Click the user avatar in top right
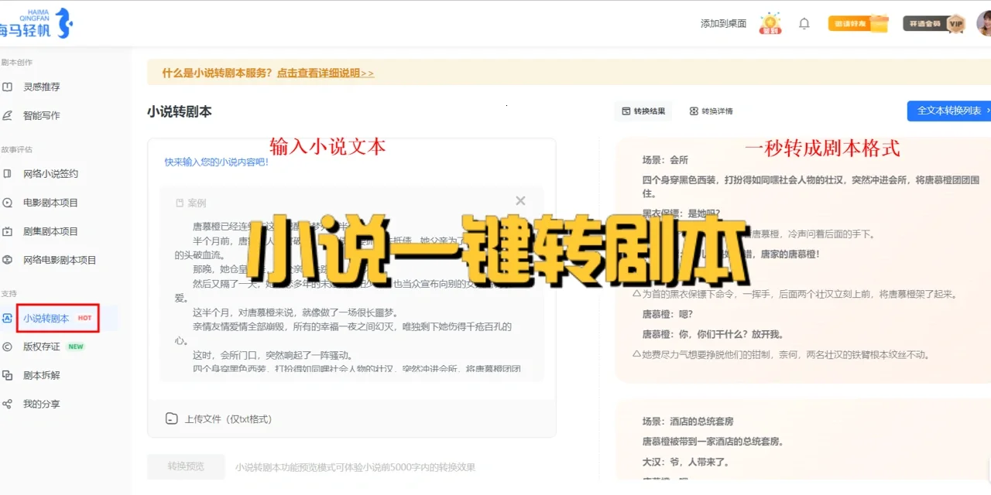The image size is (991, 495). [x=982, y=23]
